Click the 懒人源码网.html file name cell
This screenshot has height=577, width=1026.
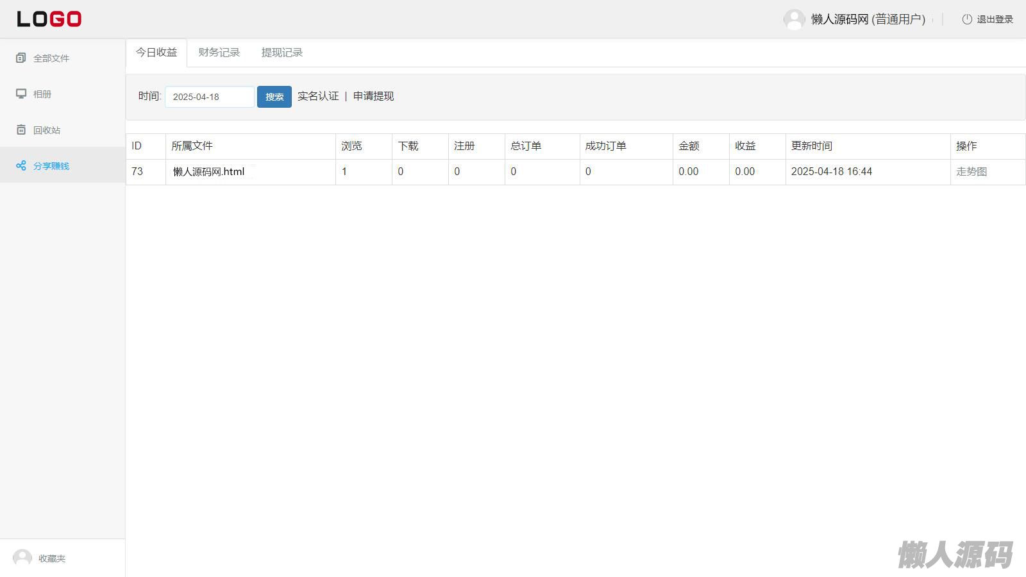209,172
